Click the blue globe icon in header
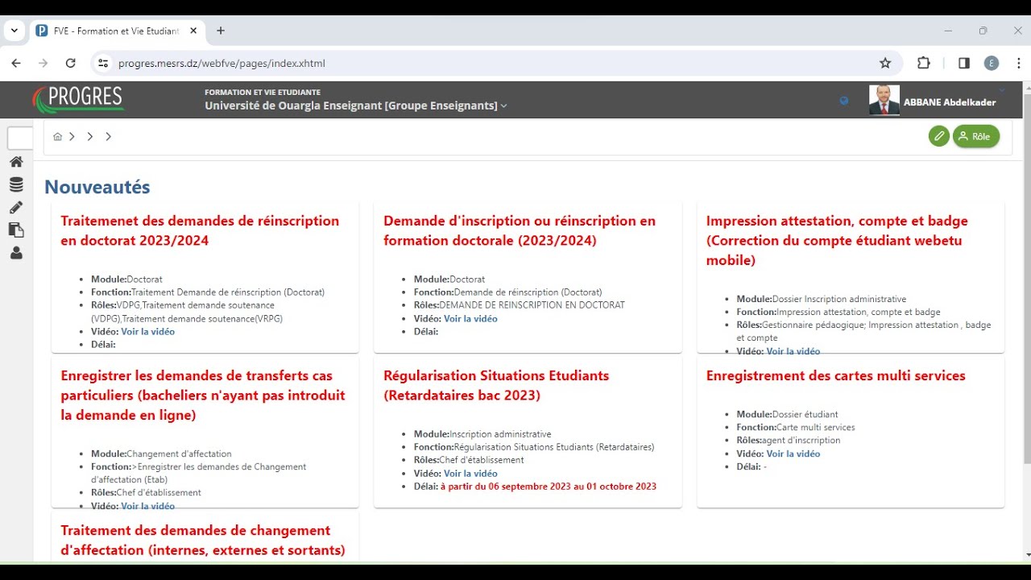Image resolution: width=1031 pixels, height=580 pixels. [844, 101]
